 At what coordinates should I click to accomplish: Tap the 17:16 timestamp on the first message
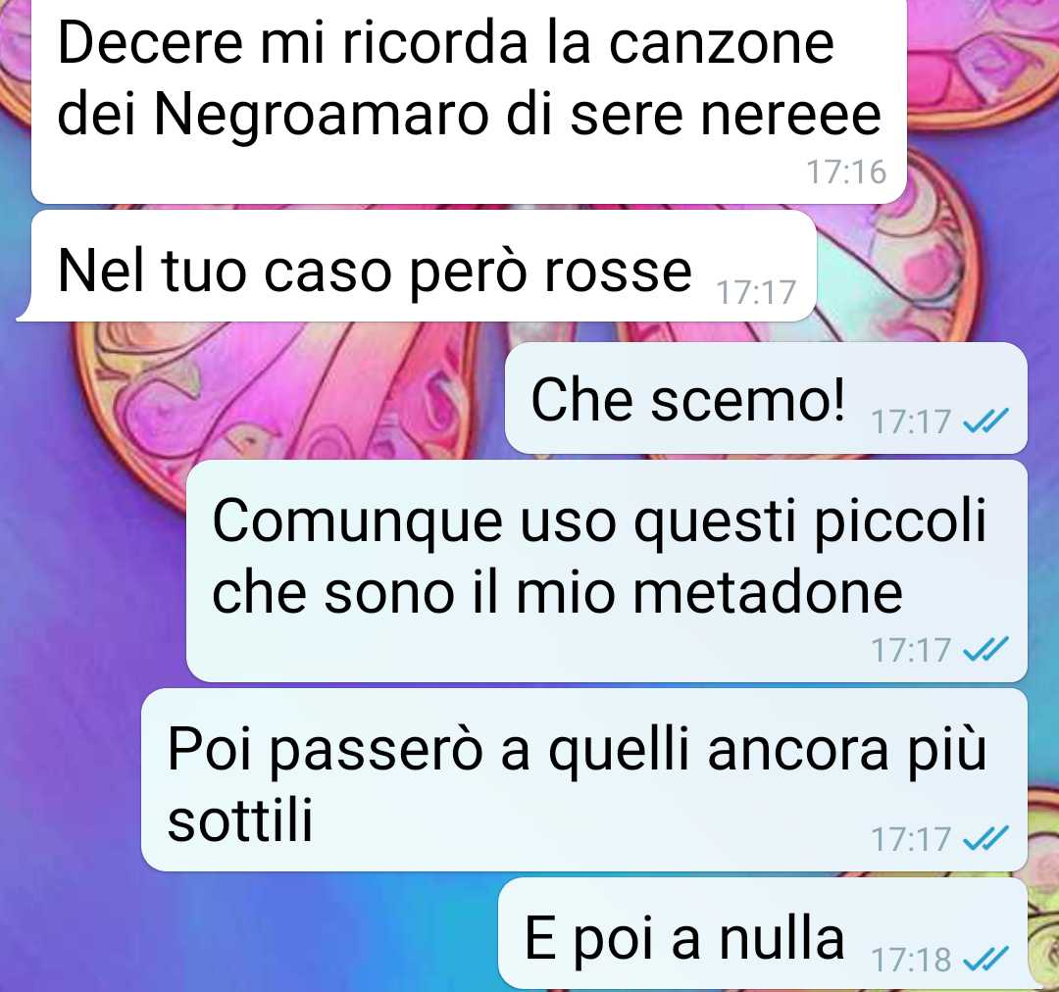pos(845,172)
